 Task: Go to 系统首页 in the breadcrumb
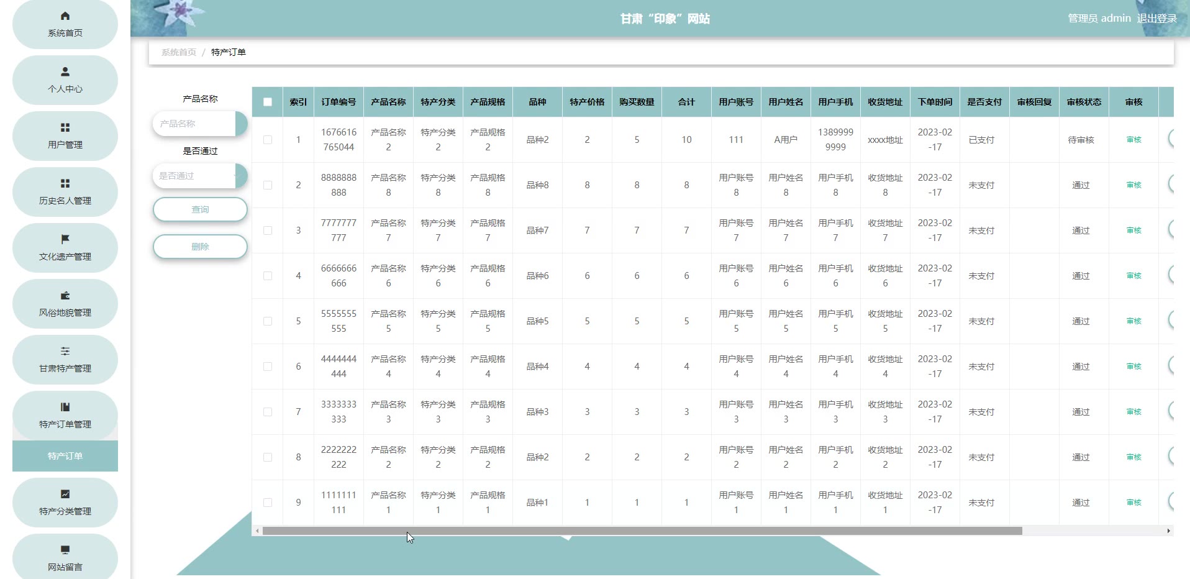[178, 52]
